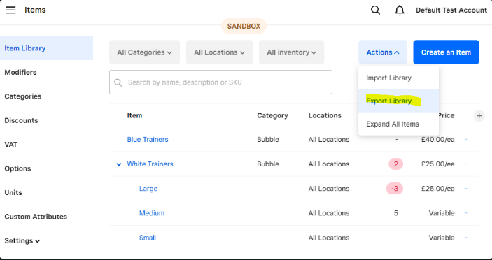Viewport: 492px width, 260px height.
Task: Click the plus icon to add column
Action: pyautogui.click(x=479, y=115)
